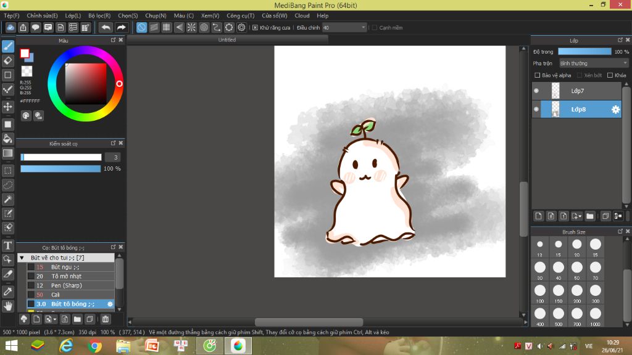Open the Cửa sổ(W) menu

275,15
